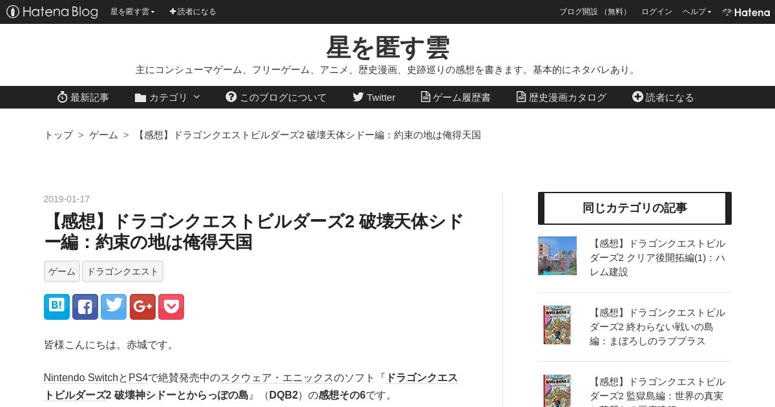Go to トップ breadcrumb link
This screenshot has height=407, width=775.
(58, 135)
